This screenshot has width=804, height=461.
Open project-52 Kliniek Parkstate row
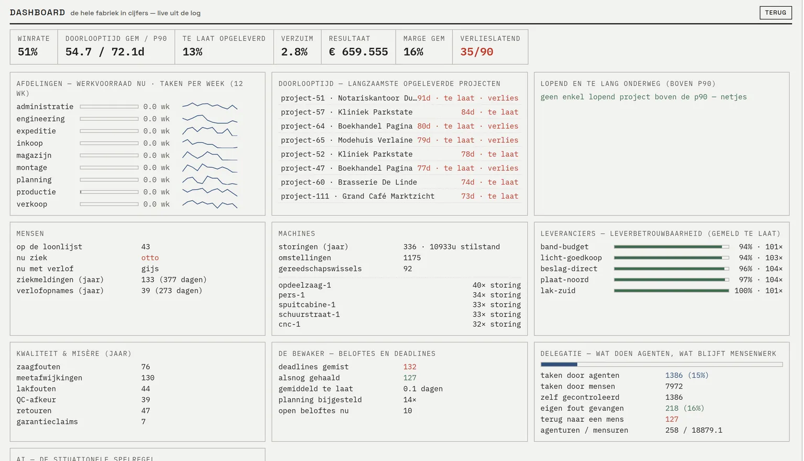[x=399, y=154]
